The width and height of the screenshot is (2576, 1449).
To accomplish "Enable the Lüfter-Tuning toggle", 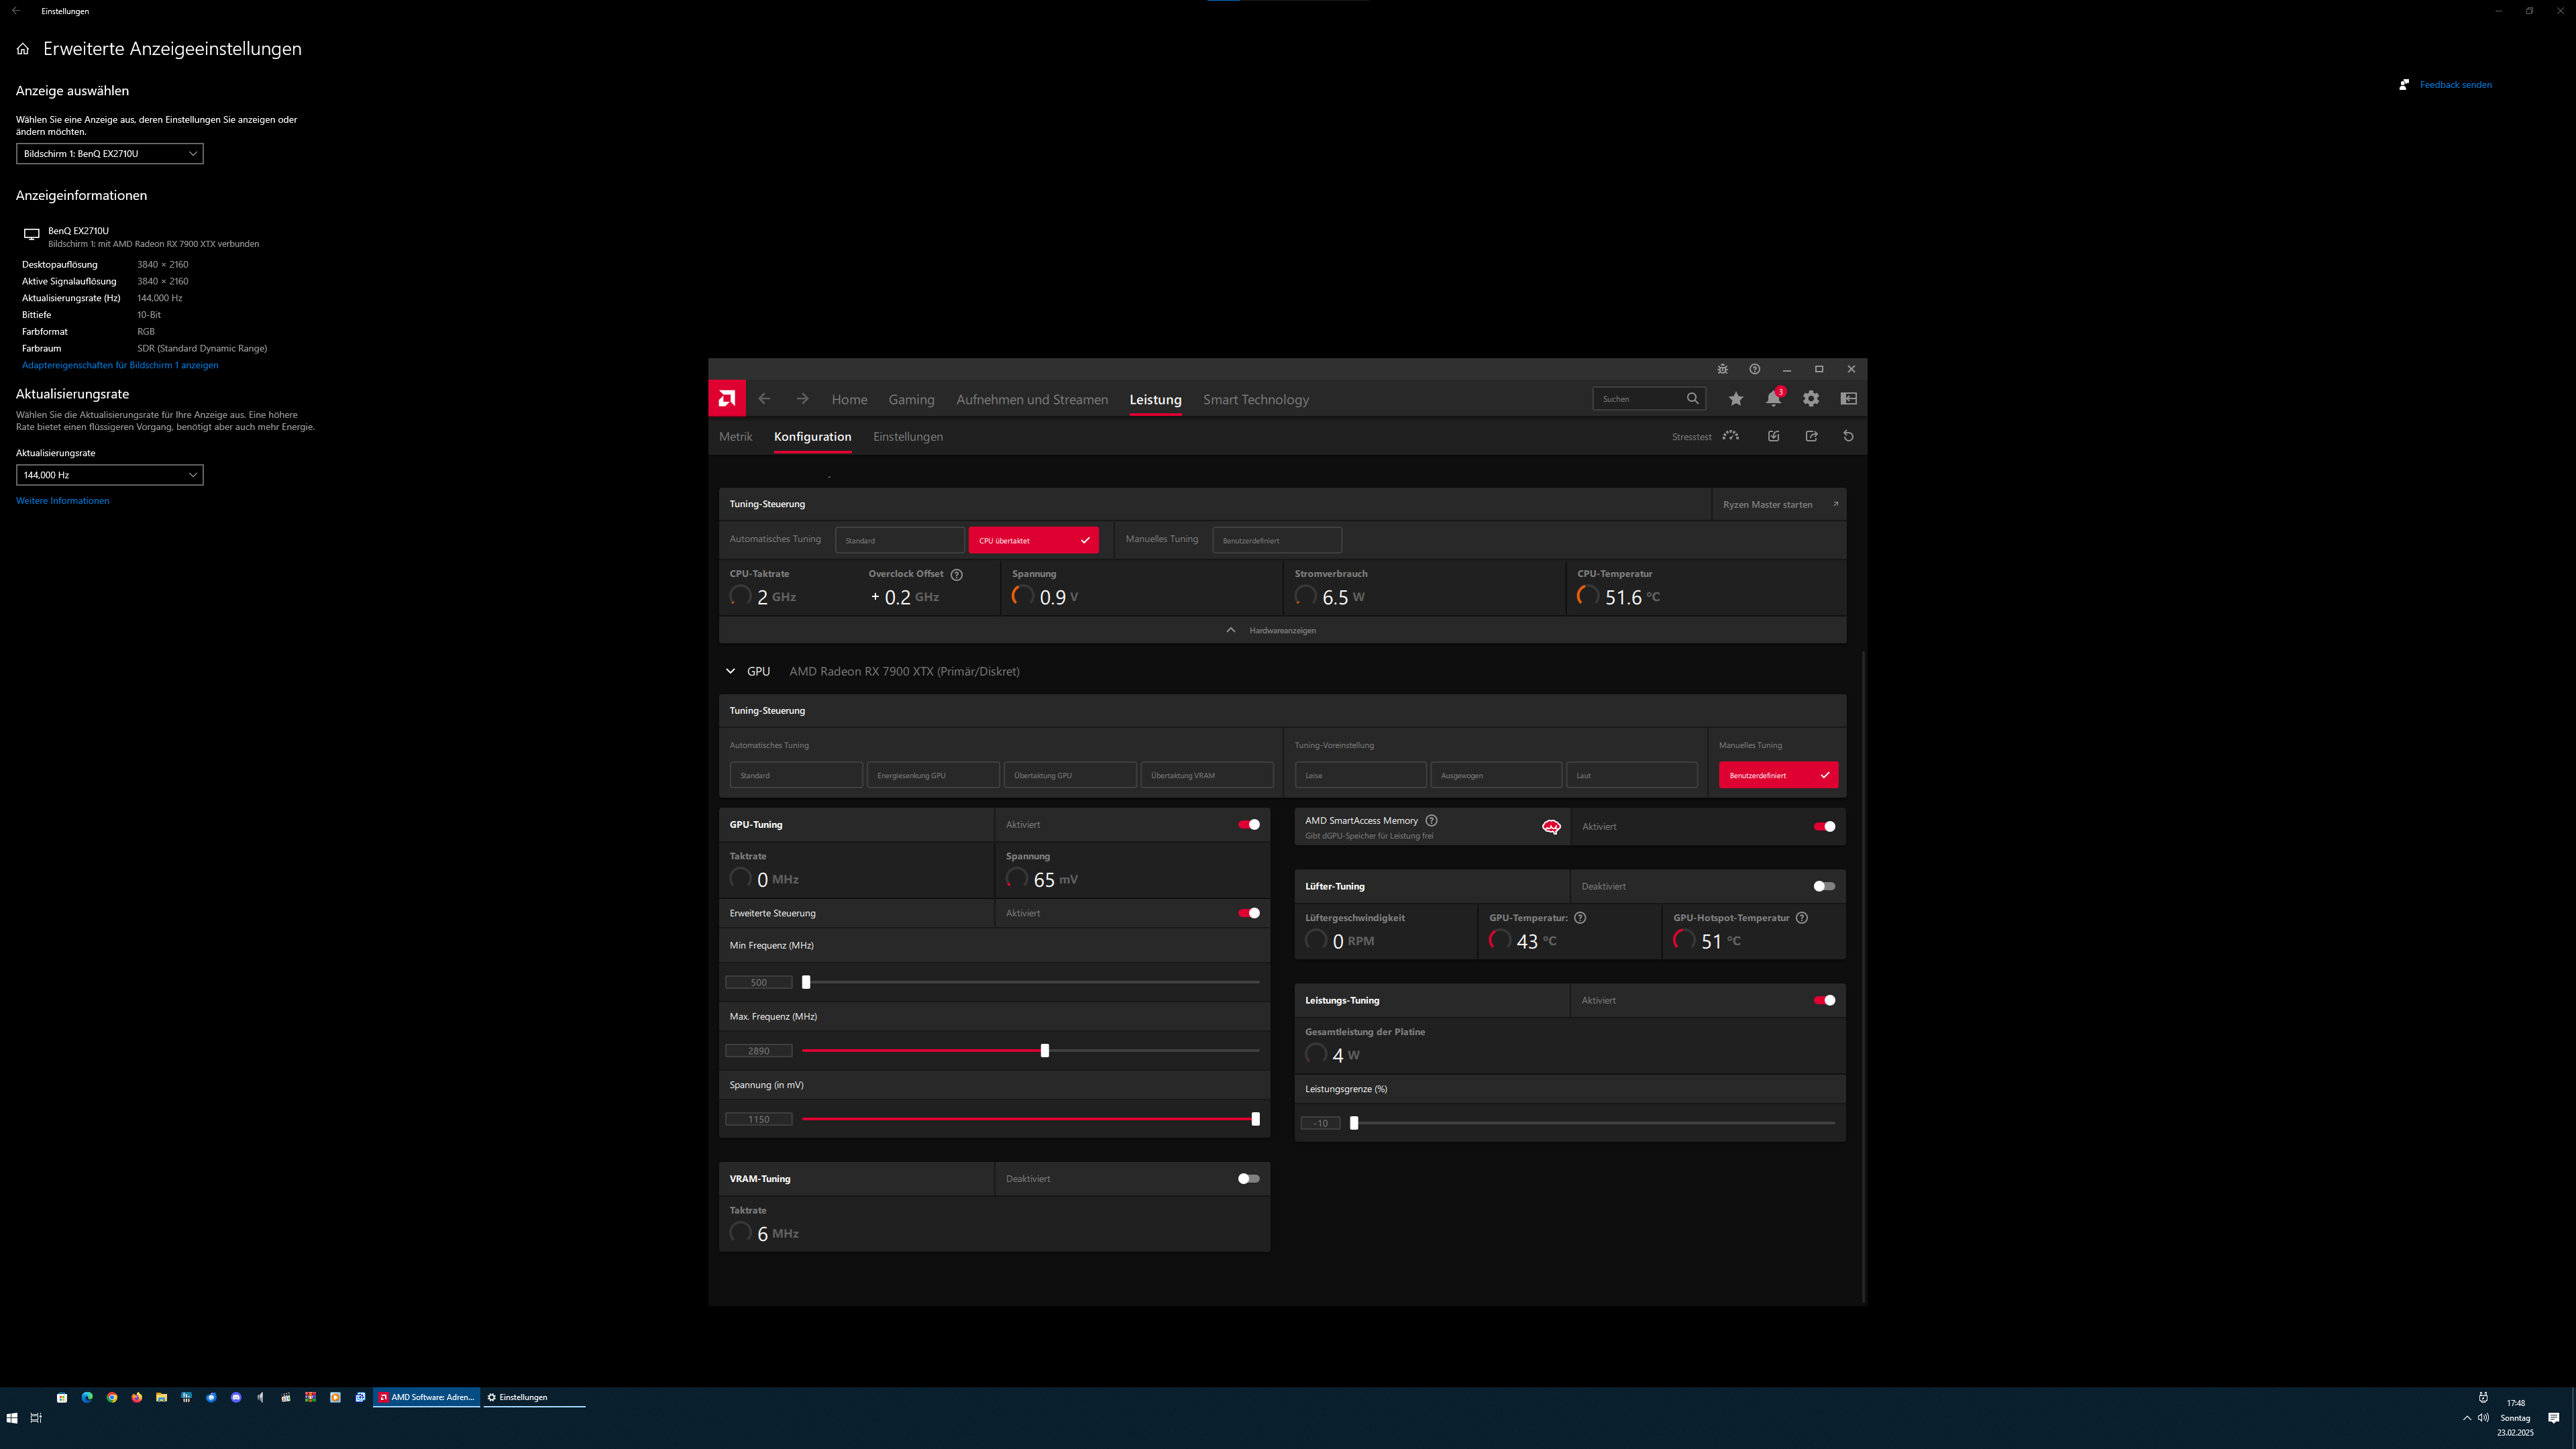I will click(1824, 886).
